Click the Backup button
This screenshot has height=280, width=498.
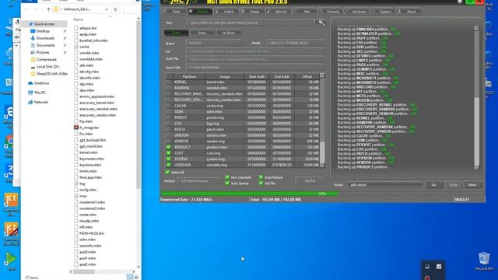(310, 181)
